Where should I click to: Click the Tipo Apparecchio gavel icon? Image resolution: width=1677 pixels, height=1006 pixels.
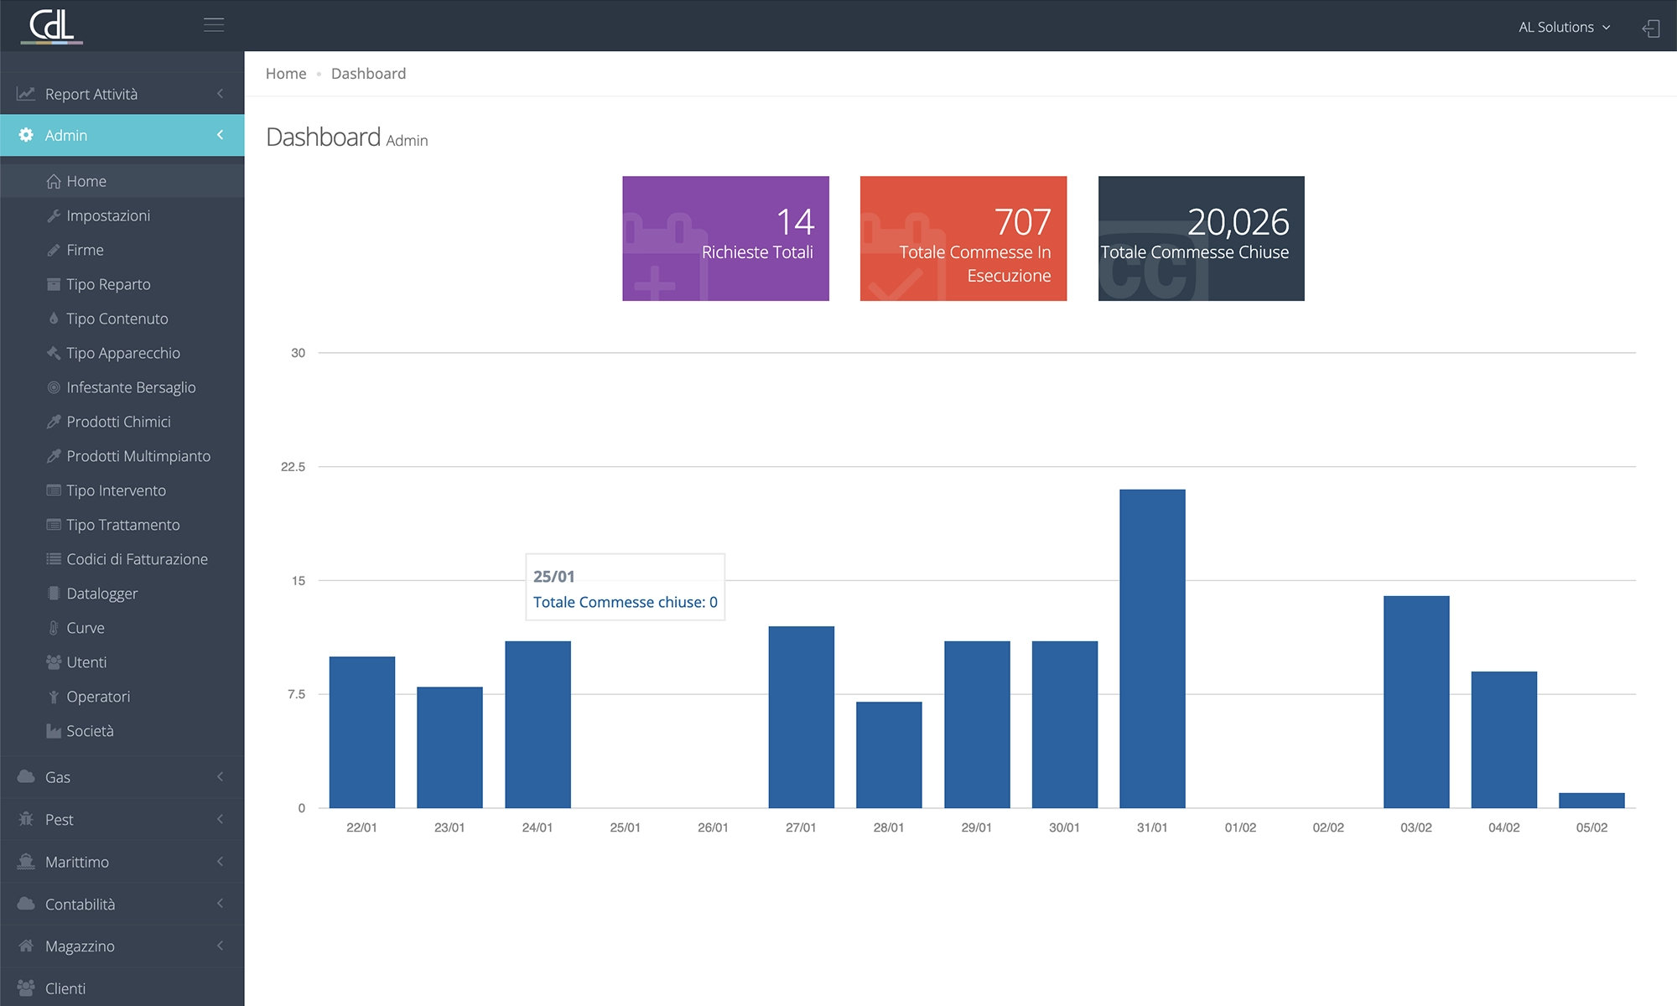54,353
